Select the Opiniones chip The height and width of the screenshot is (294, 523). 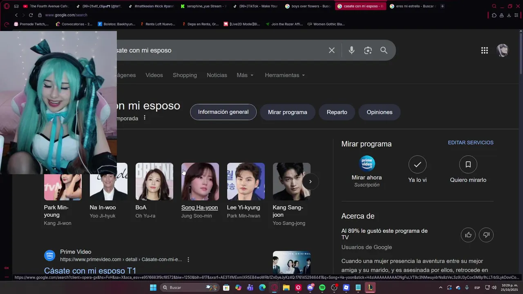click(380, 112)
